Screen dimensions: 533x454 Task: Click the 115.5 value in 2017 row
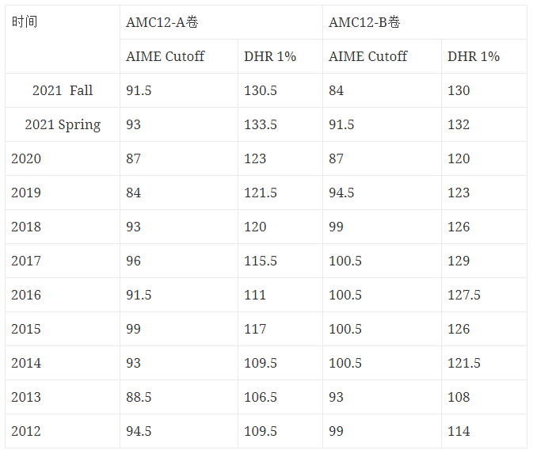280,261
